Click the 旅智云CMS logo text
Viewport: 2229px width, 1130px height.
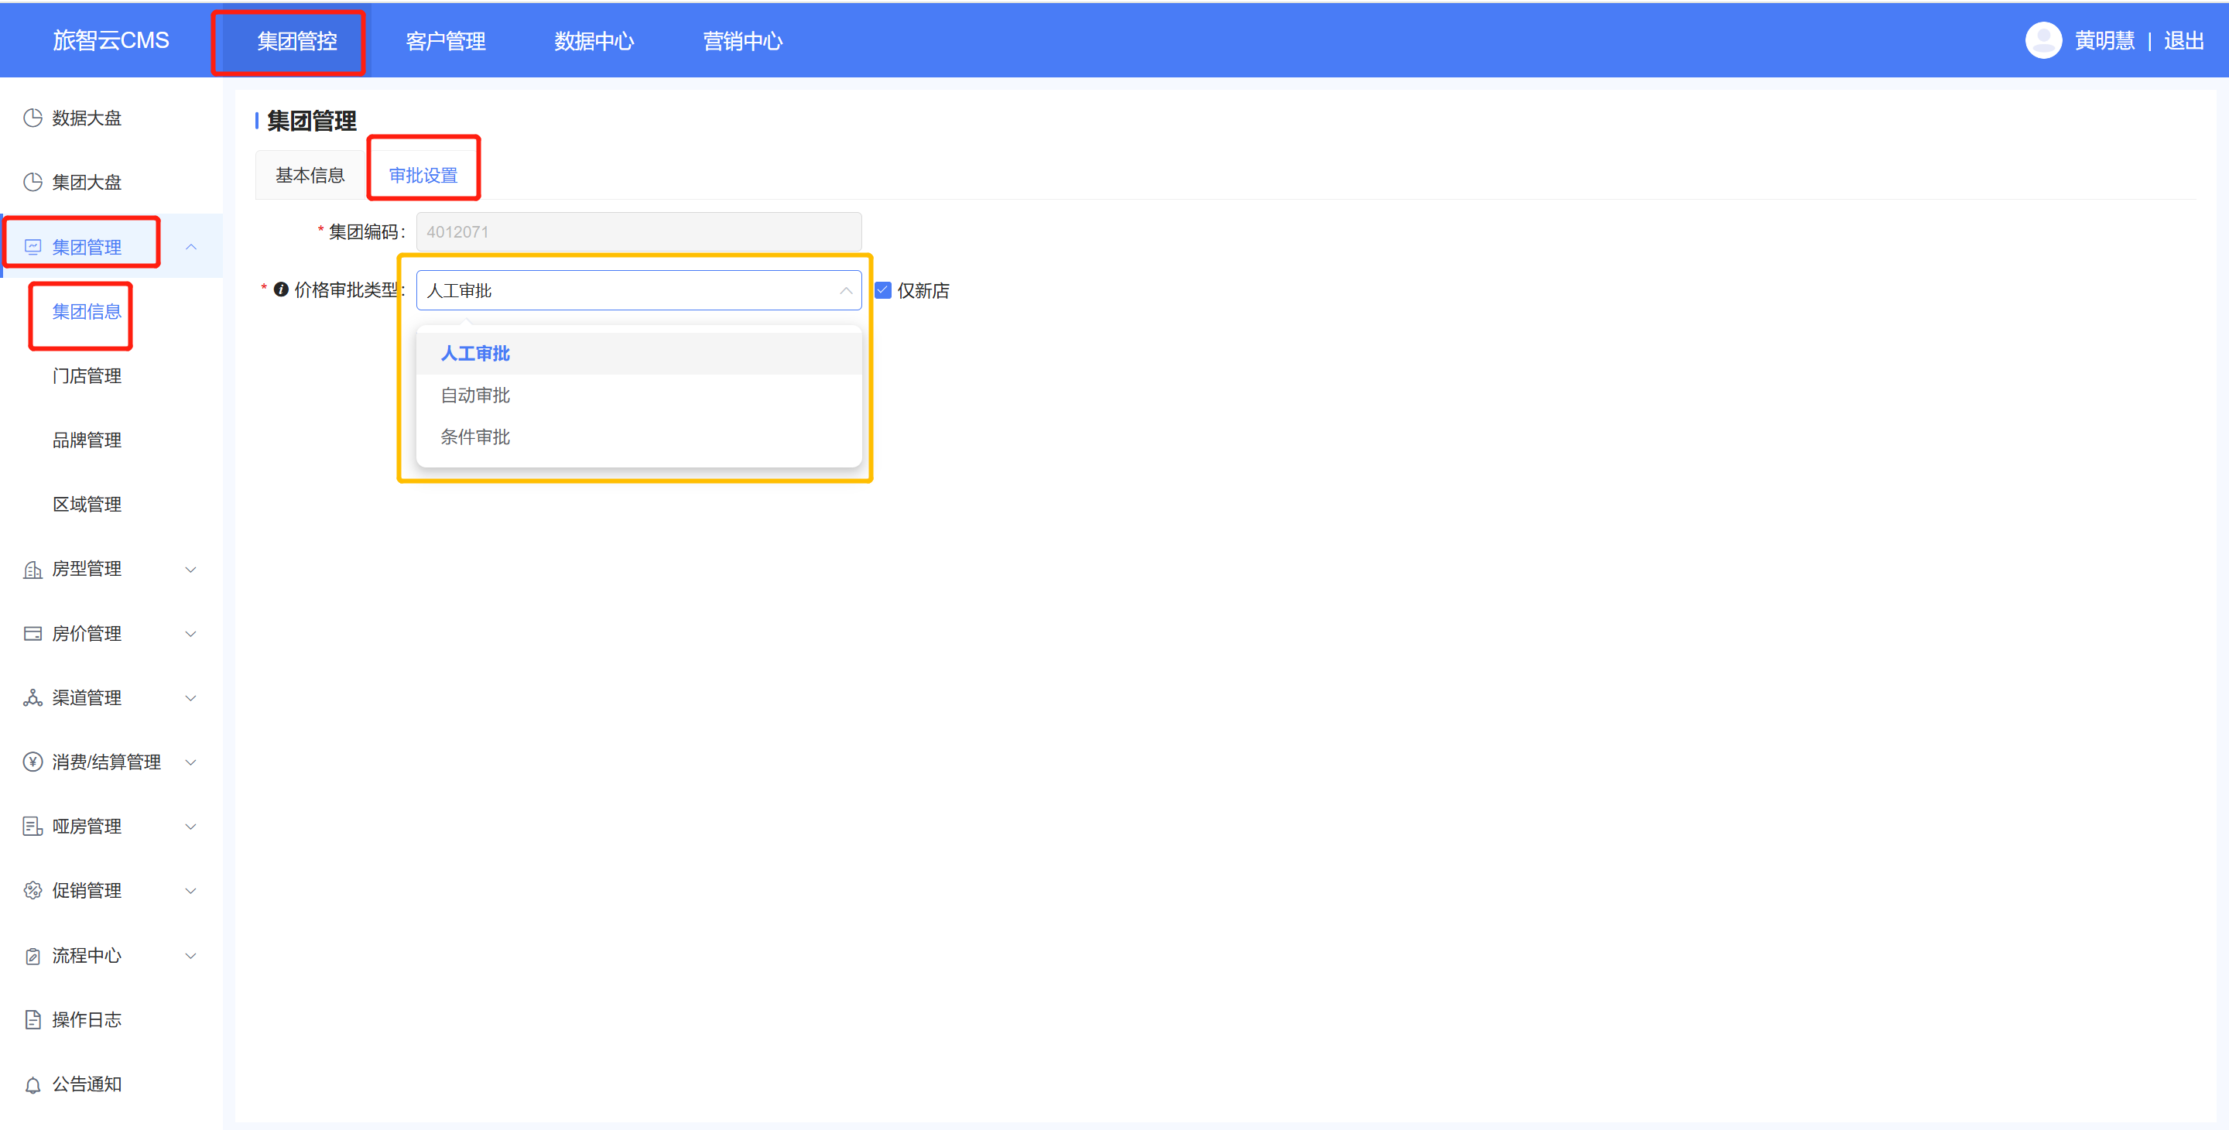[111, 39]
